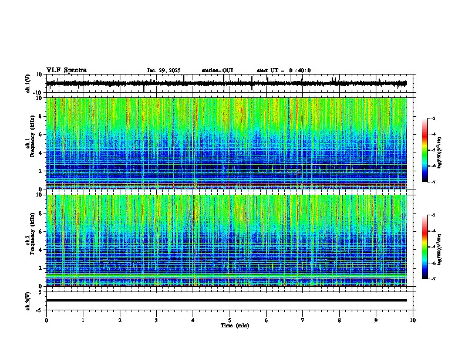Click the flat black ch.3 trace line

coord(226,300)
